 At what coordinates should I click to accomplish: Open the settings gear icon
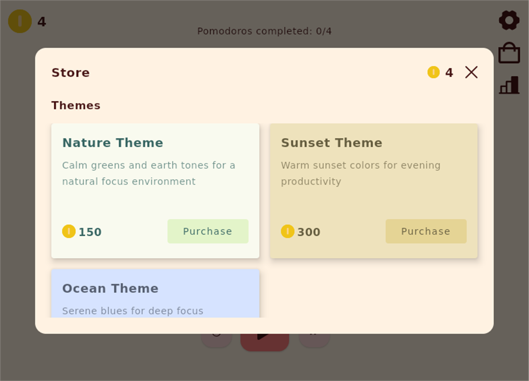click(509, 20)
